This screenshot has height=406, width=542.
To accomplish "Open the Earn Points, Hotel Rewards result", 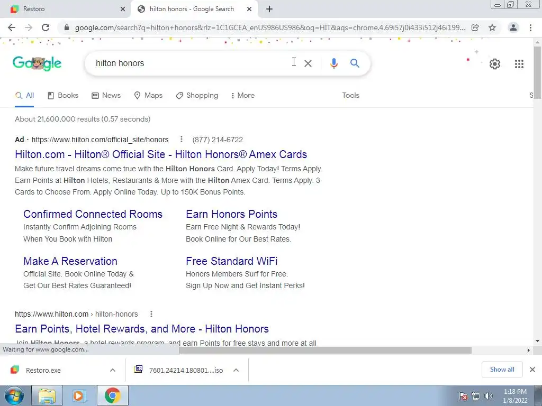I will coord(142,329).
